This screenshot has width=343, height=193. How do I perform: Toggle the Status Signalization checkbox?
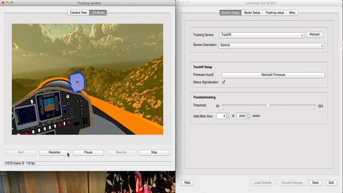pos(223,82)
